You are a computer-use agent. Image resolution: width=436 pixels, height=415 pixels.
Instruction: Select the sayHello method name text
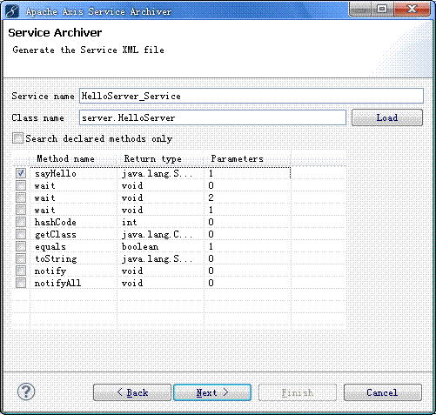(56, 173)
